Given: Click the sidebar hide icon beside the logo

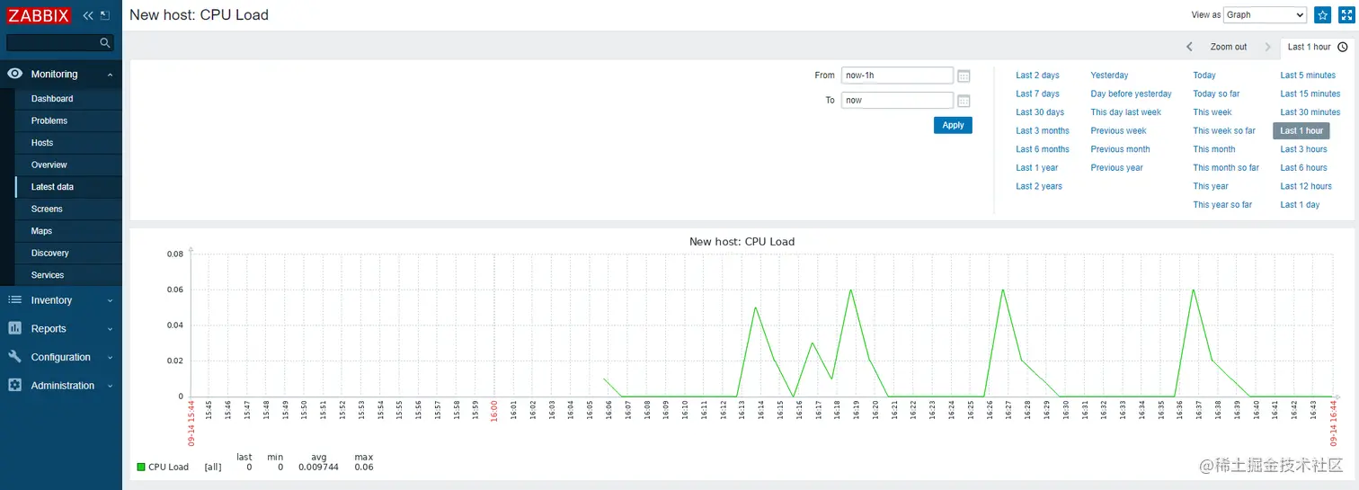Looking at the screenshot, I should (105, 15).
